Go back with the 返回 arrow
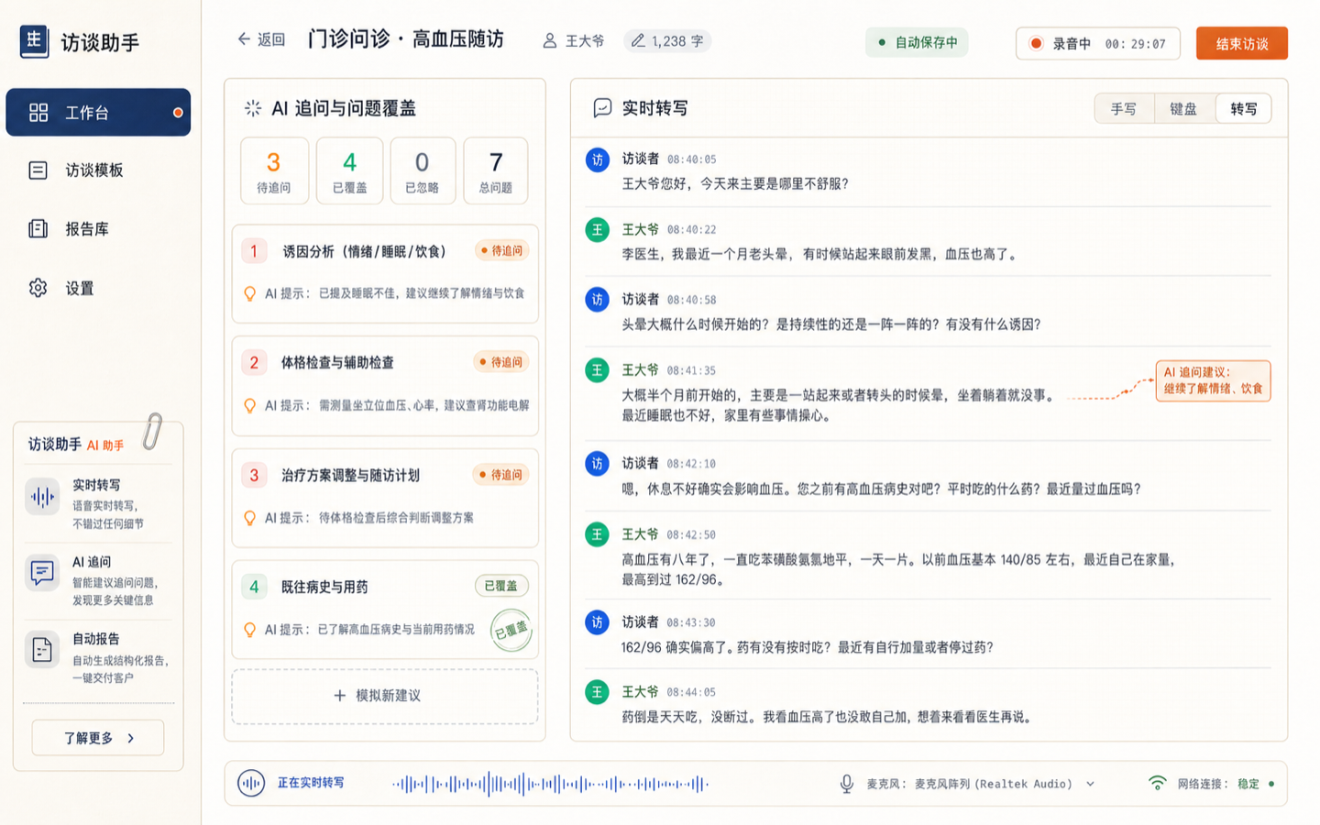Viewport: 1320px width, 825px height. click(x=261, y=39)
